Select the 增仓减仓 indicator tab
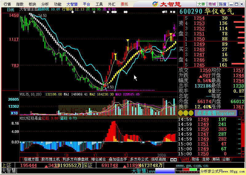 [x=98, y=159]
